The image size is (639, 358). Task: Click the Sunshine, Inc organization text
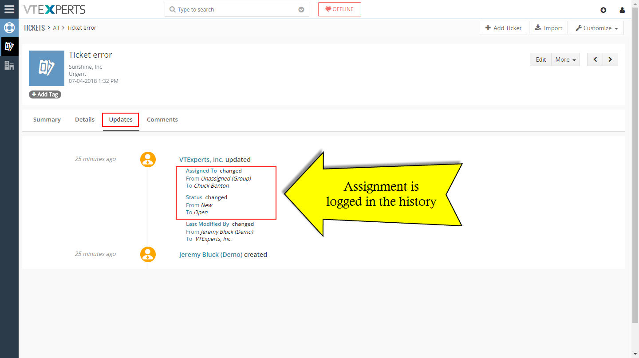click(x=85, y=67)
